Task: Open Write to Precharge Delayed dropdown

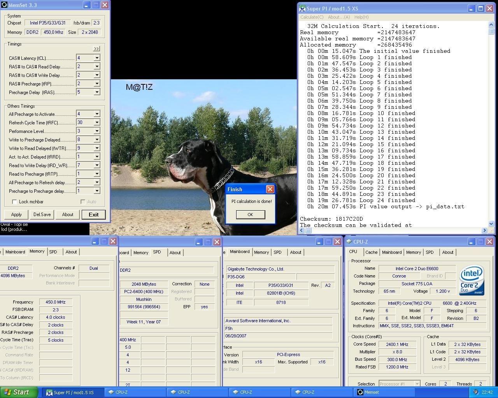Action: click(x=97, y=140)
